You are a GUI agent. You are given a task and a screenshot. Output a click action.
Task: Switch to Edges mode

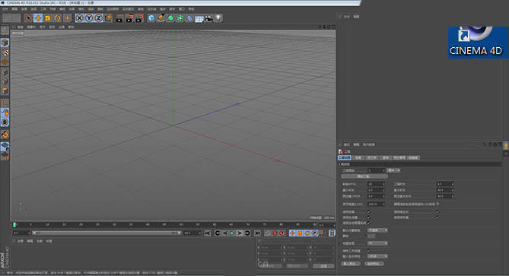[5, 81]
